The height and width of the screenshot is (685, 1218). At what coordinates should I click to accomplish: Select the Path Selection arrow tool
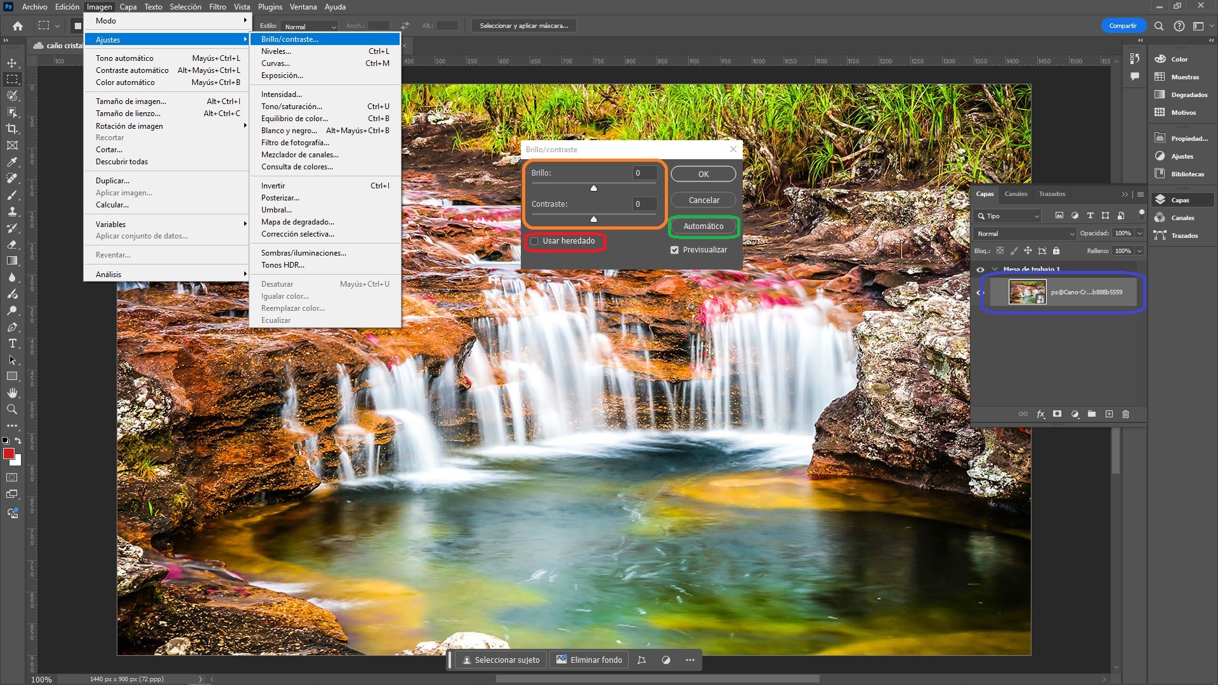click(x=12, y=360)
